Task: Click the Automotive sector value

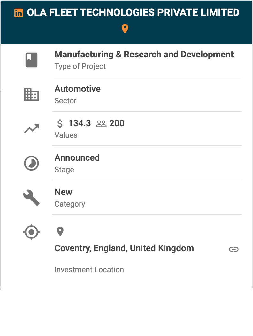Action: coord(78,89)
